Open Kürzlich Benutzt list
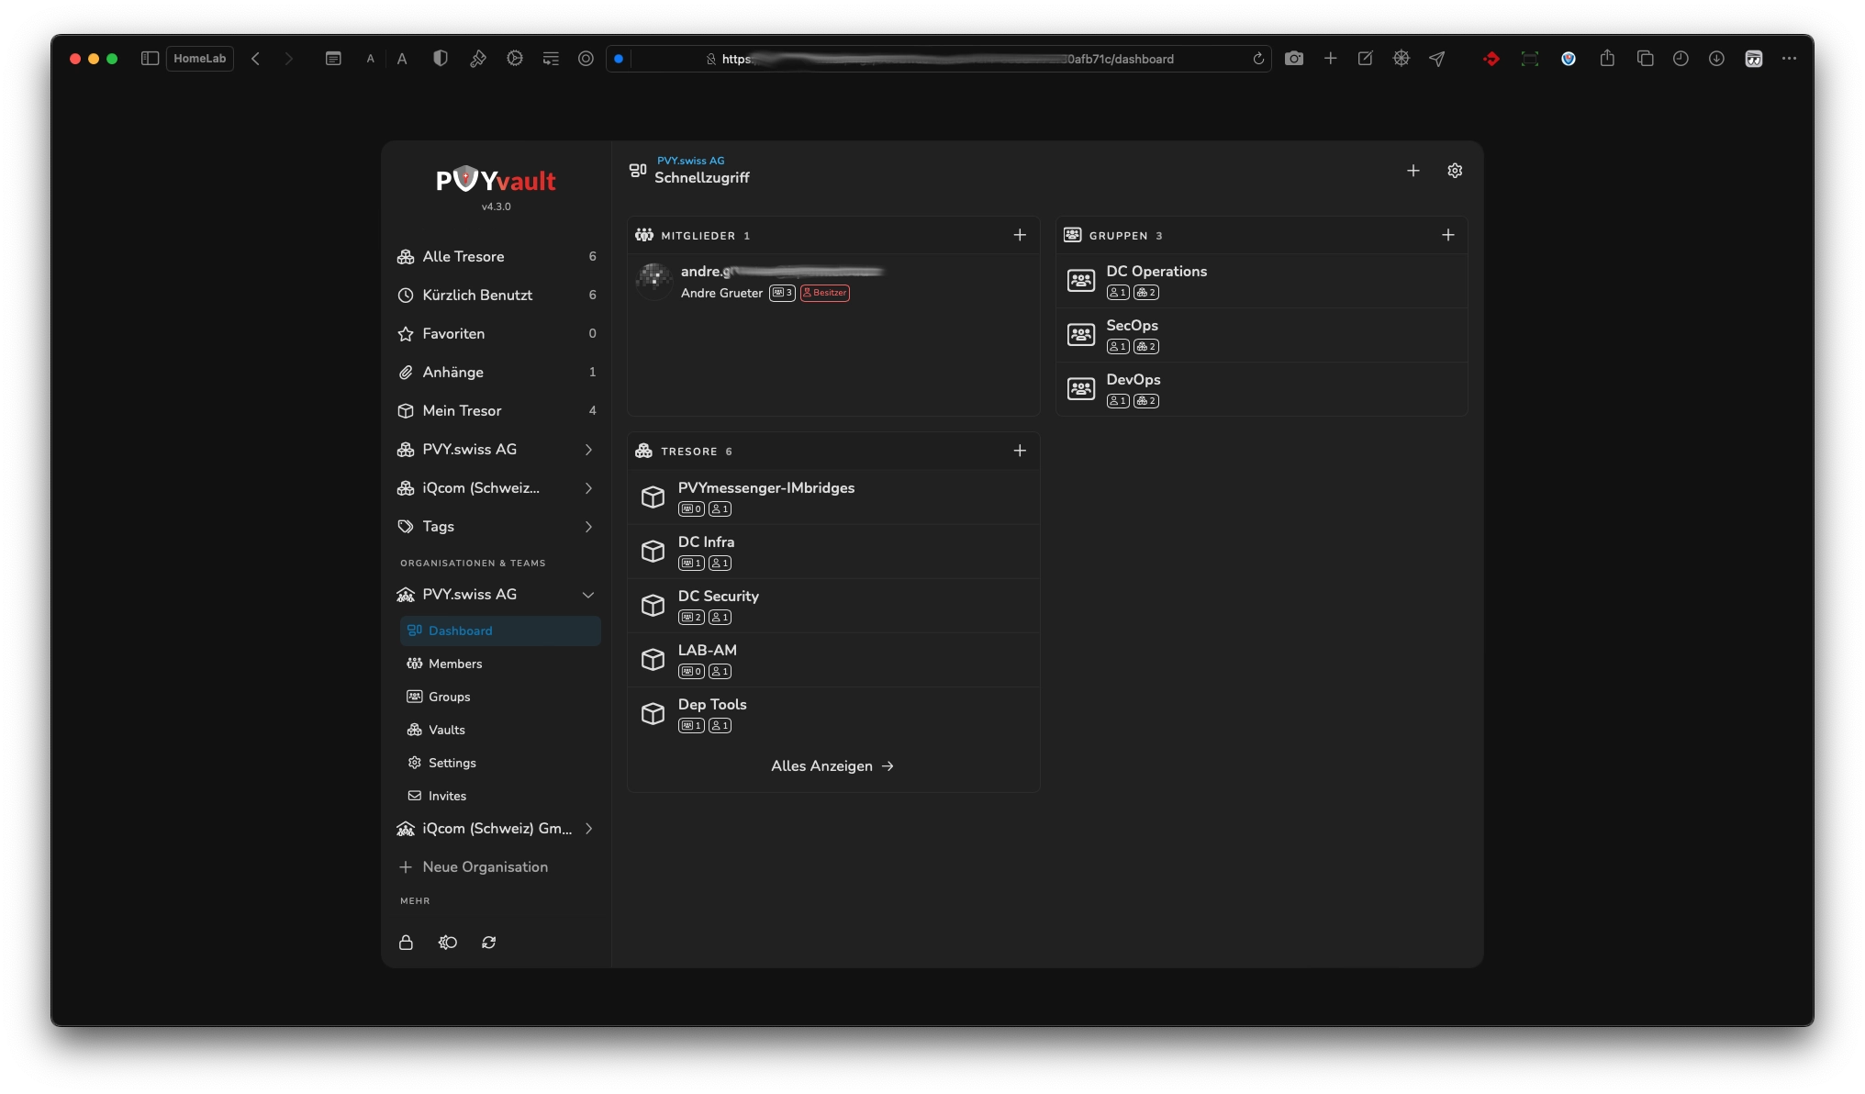This screenshot has height=1094, width=1865. click(497, 296)
